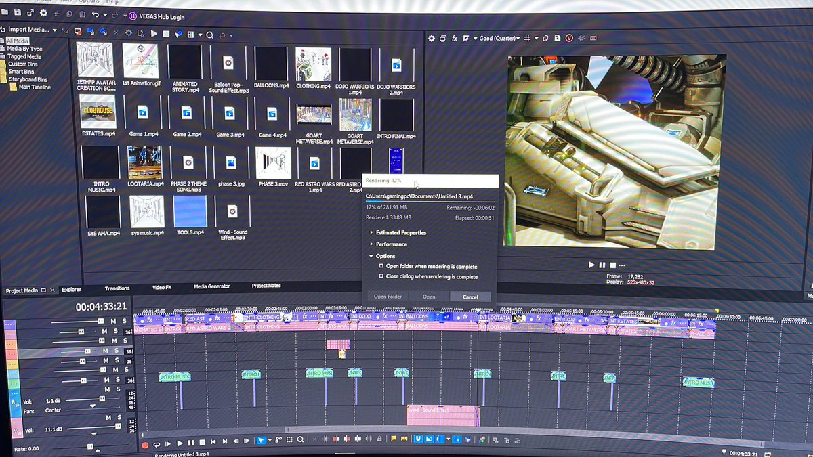The image size is (813, 457).
Task: Switch to the Transitions tab
Action: pyautogui.click(x=117, y=288)
